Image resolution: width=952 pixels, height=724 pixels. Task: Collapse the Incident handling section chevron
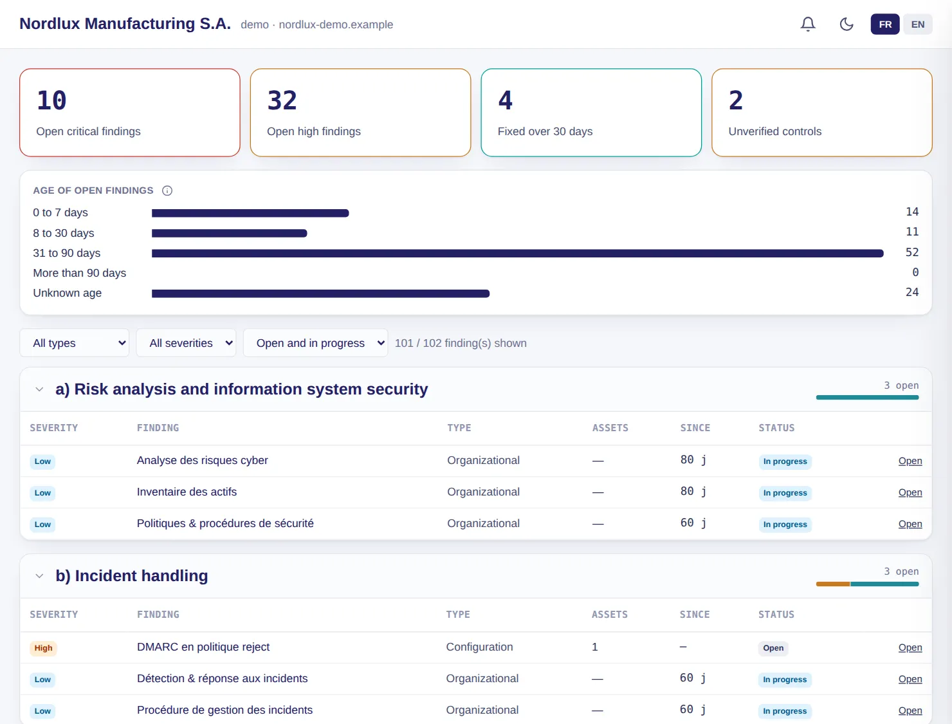point(39,576)
